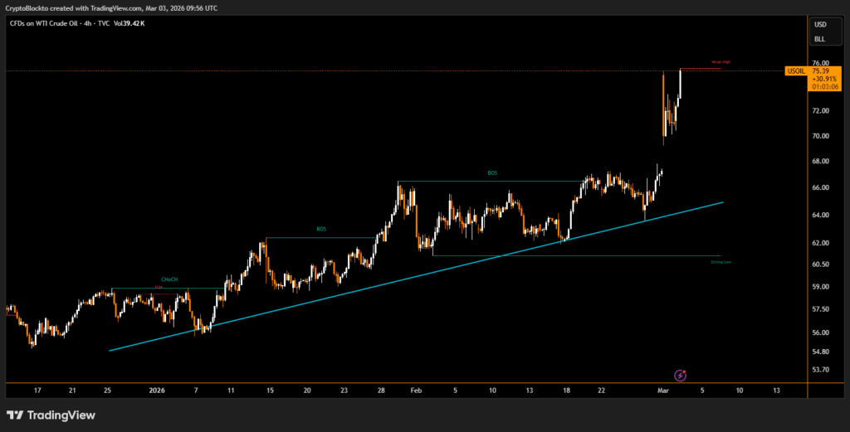Viewport: 850px width, 432px height.
Task: Click the Vol 39.42K indicator legend
Action: (x=129, y=23)
